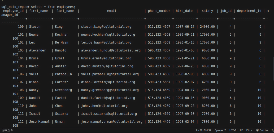Click the last name Pataballa
The width and height of the screenshot is (274, 133).
click(x=63, y=74)
